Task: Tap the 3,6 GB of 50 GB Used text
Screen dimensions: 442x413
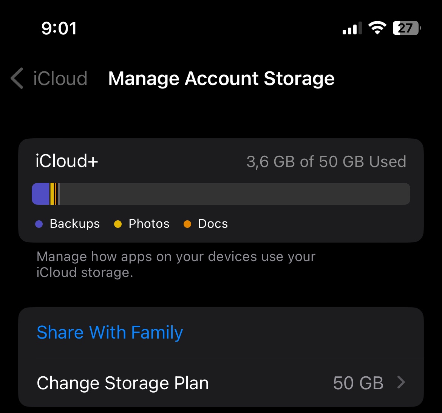Action: (326, 162)
